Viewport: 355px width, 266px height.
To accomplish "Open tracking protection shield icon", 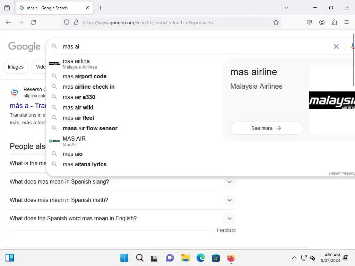I will [x=66, y=23].
